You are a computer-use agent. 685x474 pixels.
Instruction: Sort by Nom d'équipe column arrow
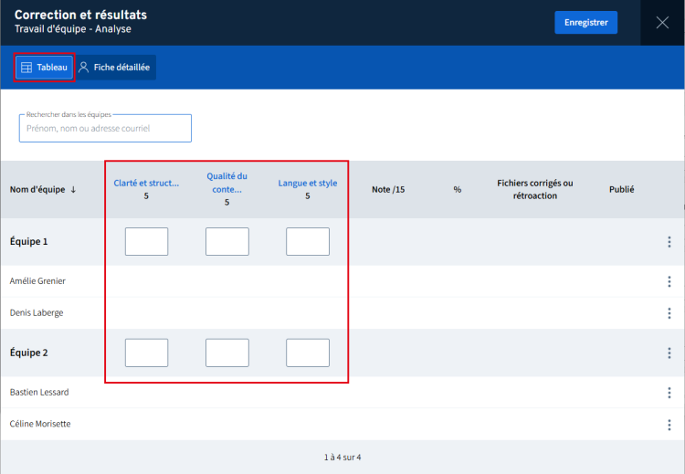point(73,190)
